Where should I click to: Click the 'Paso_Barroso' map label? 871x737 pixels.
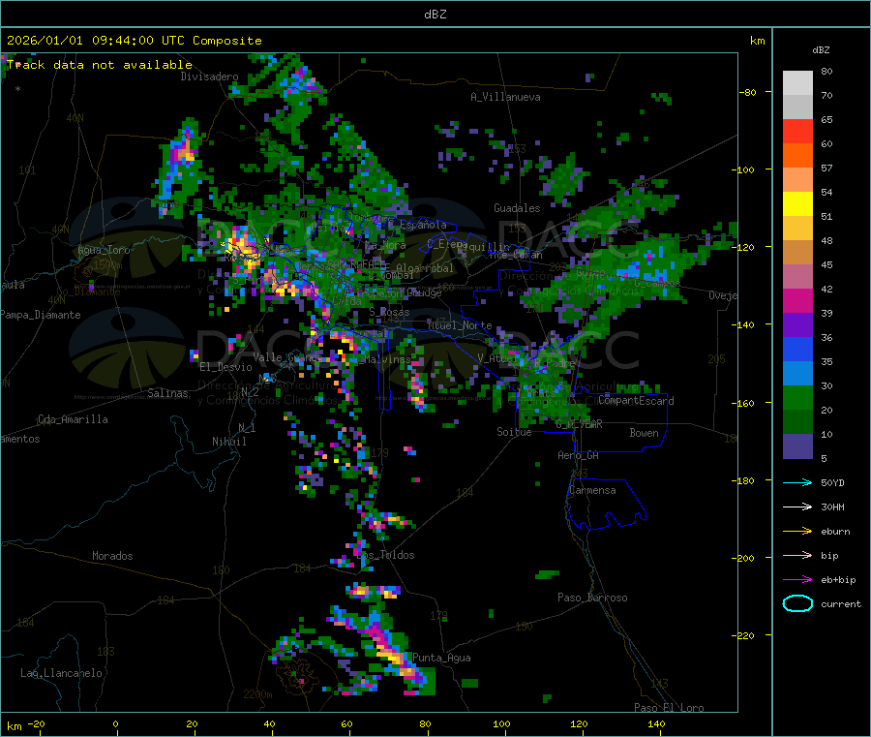pos(592,598)
